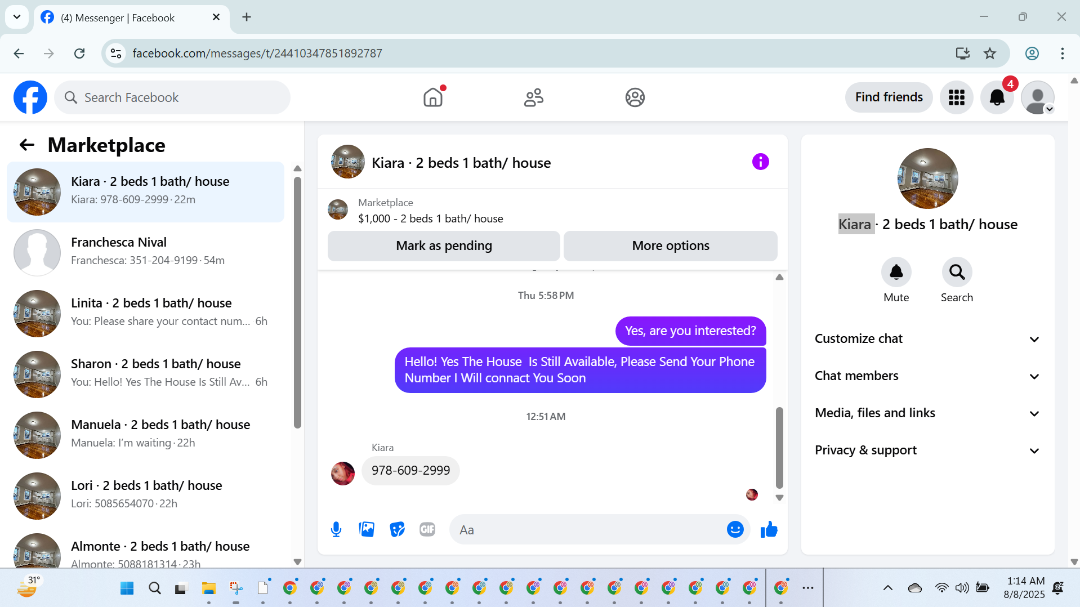The height and width of the screenshot is (607, 1080).
Task: Mute this conversation with the bell icon
Action: click(896, 273)
